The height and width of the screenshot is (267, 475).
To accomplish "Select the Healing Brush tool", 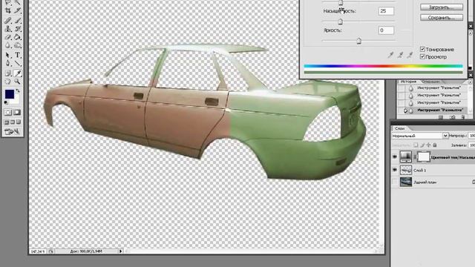I will (x=8, y=20).
